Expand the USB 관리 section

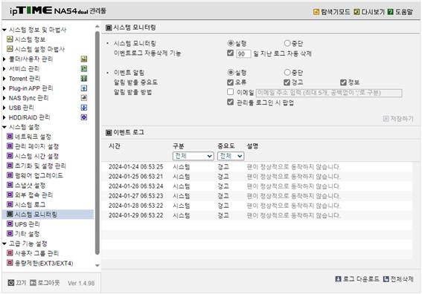coord(4,108)
